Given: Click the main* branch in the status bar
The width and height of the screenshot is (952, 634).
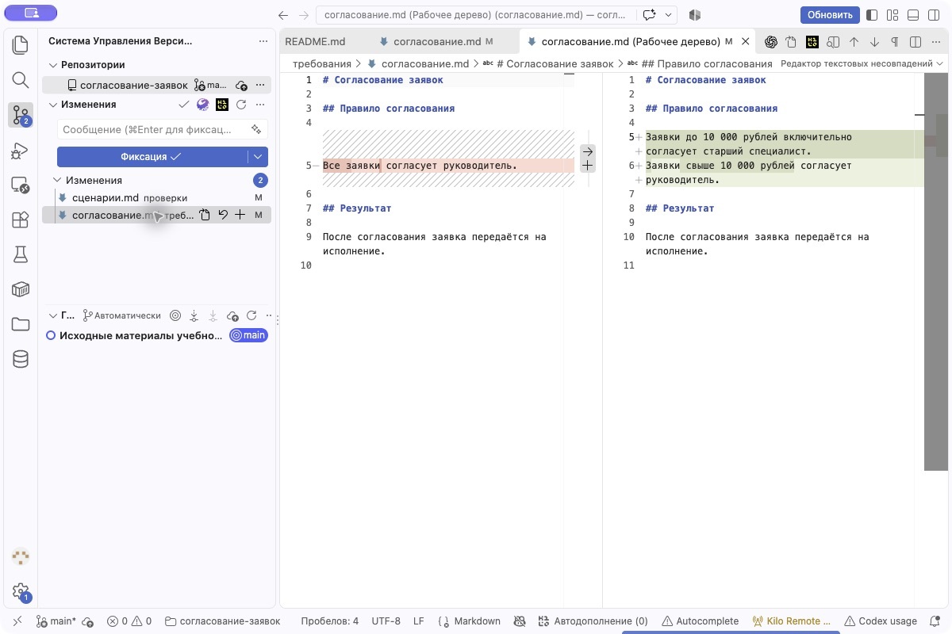Looking at the screenshot, I should point(56,621).
